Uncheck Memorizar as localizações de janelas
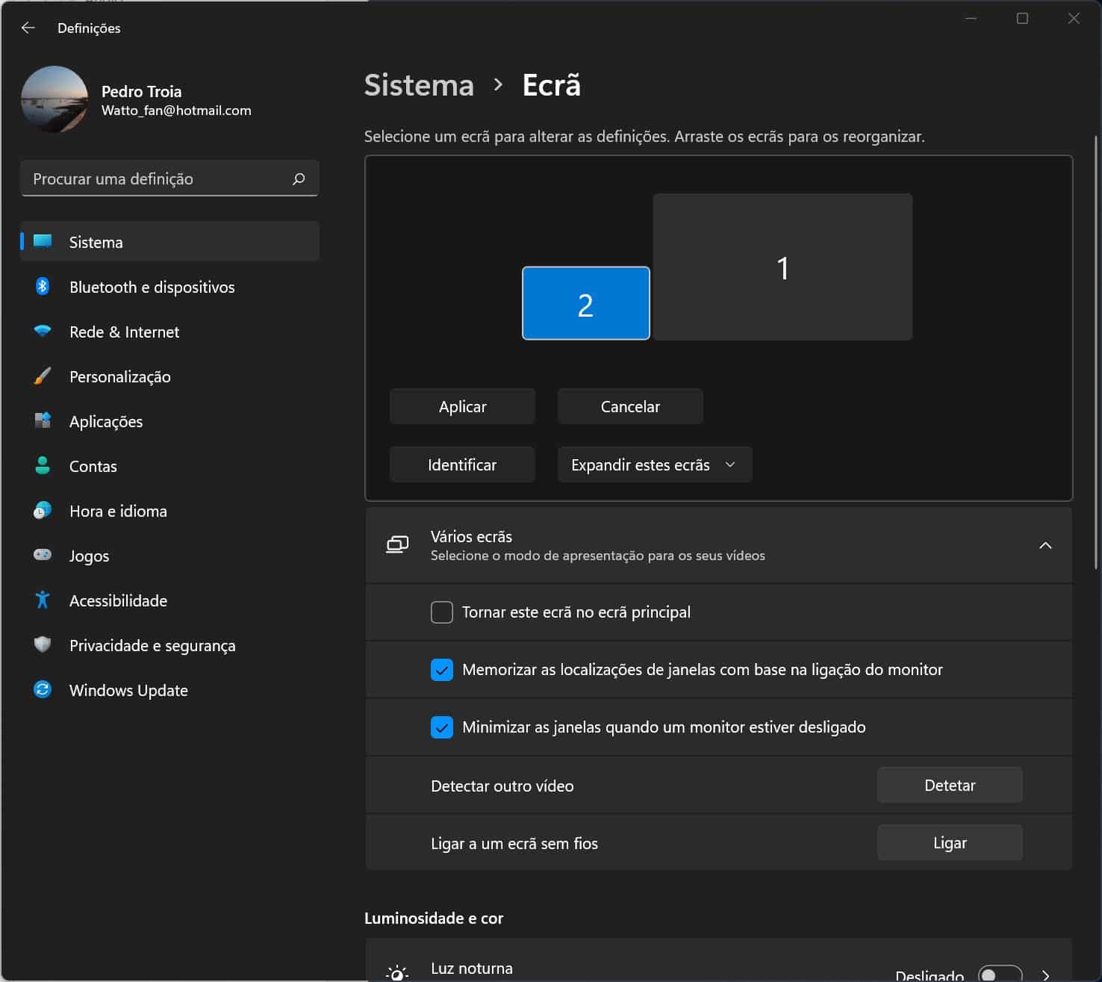This screenshot has width=1102, height=982. (441, 670)
